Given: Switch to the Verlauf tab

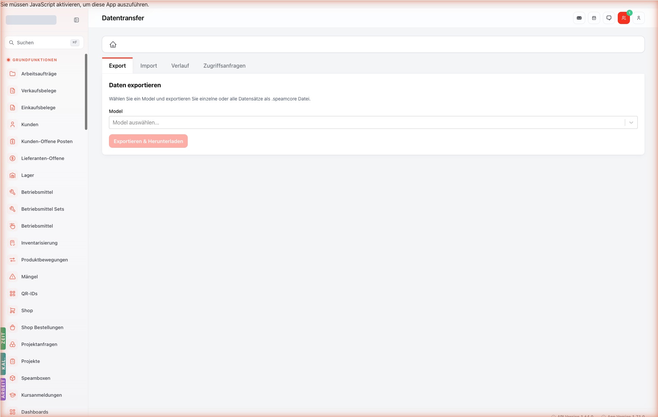Looking at the screenshot, I should [x=180, y=66].
